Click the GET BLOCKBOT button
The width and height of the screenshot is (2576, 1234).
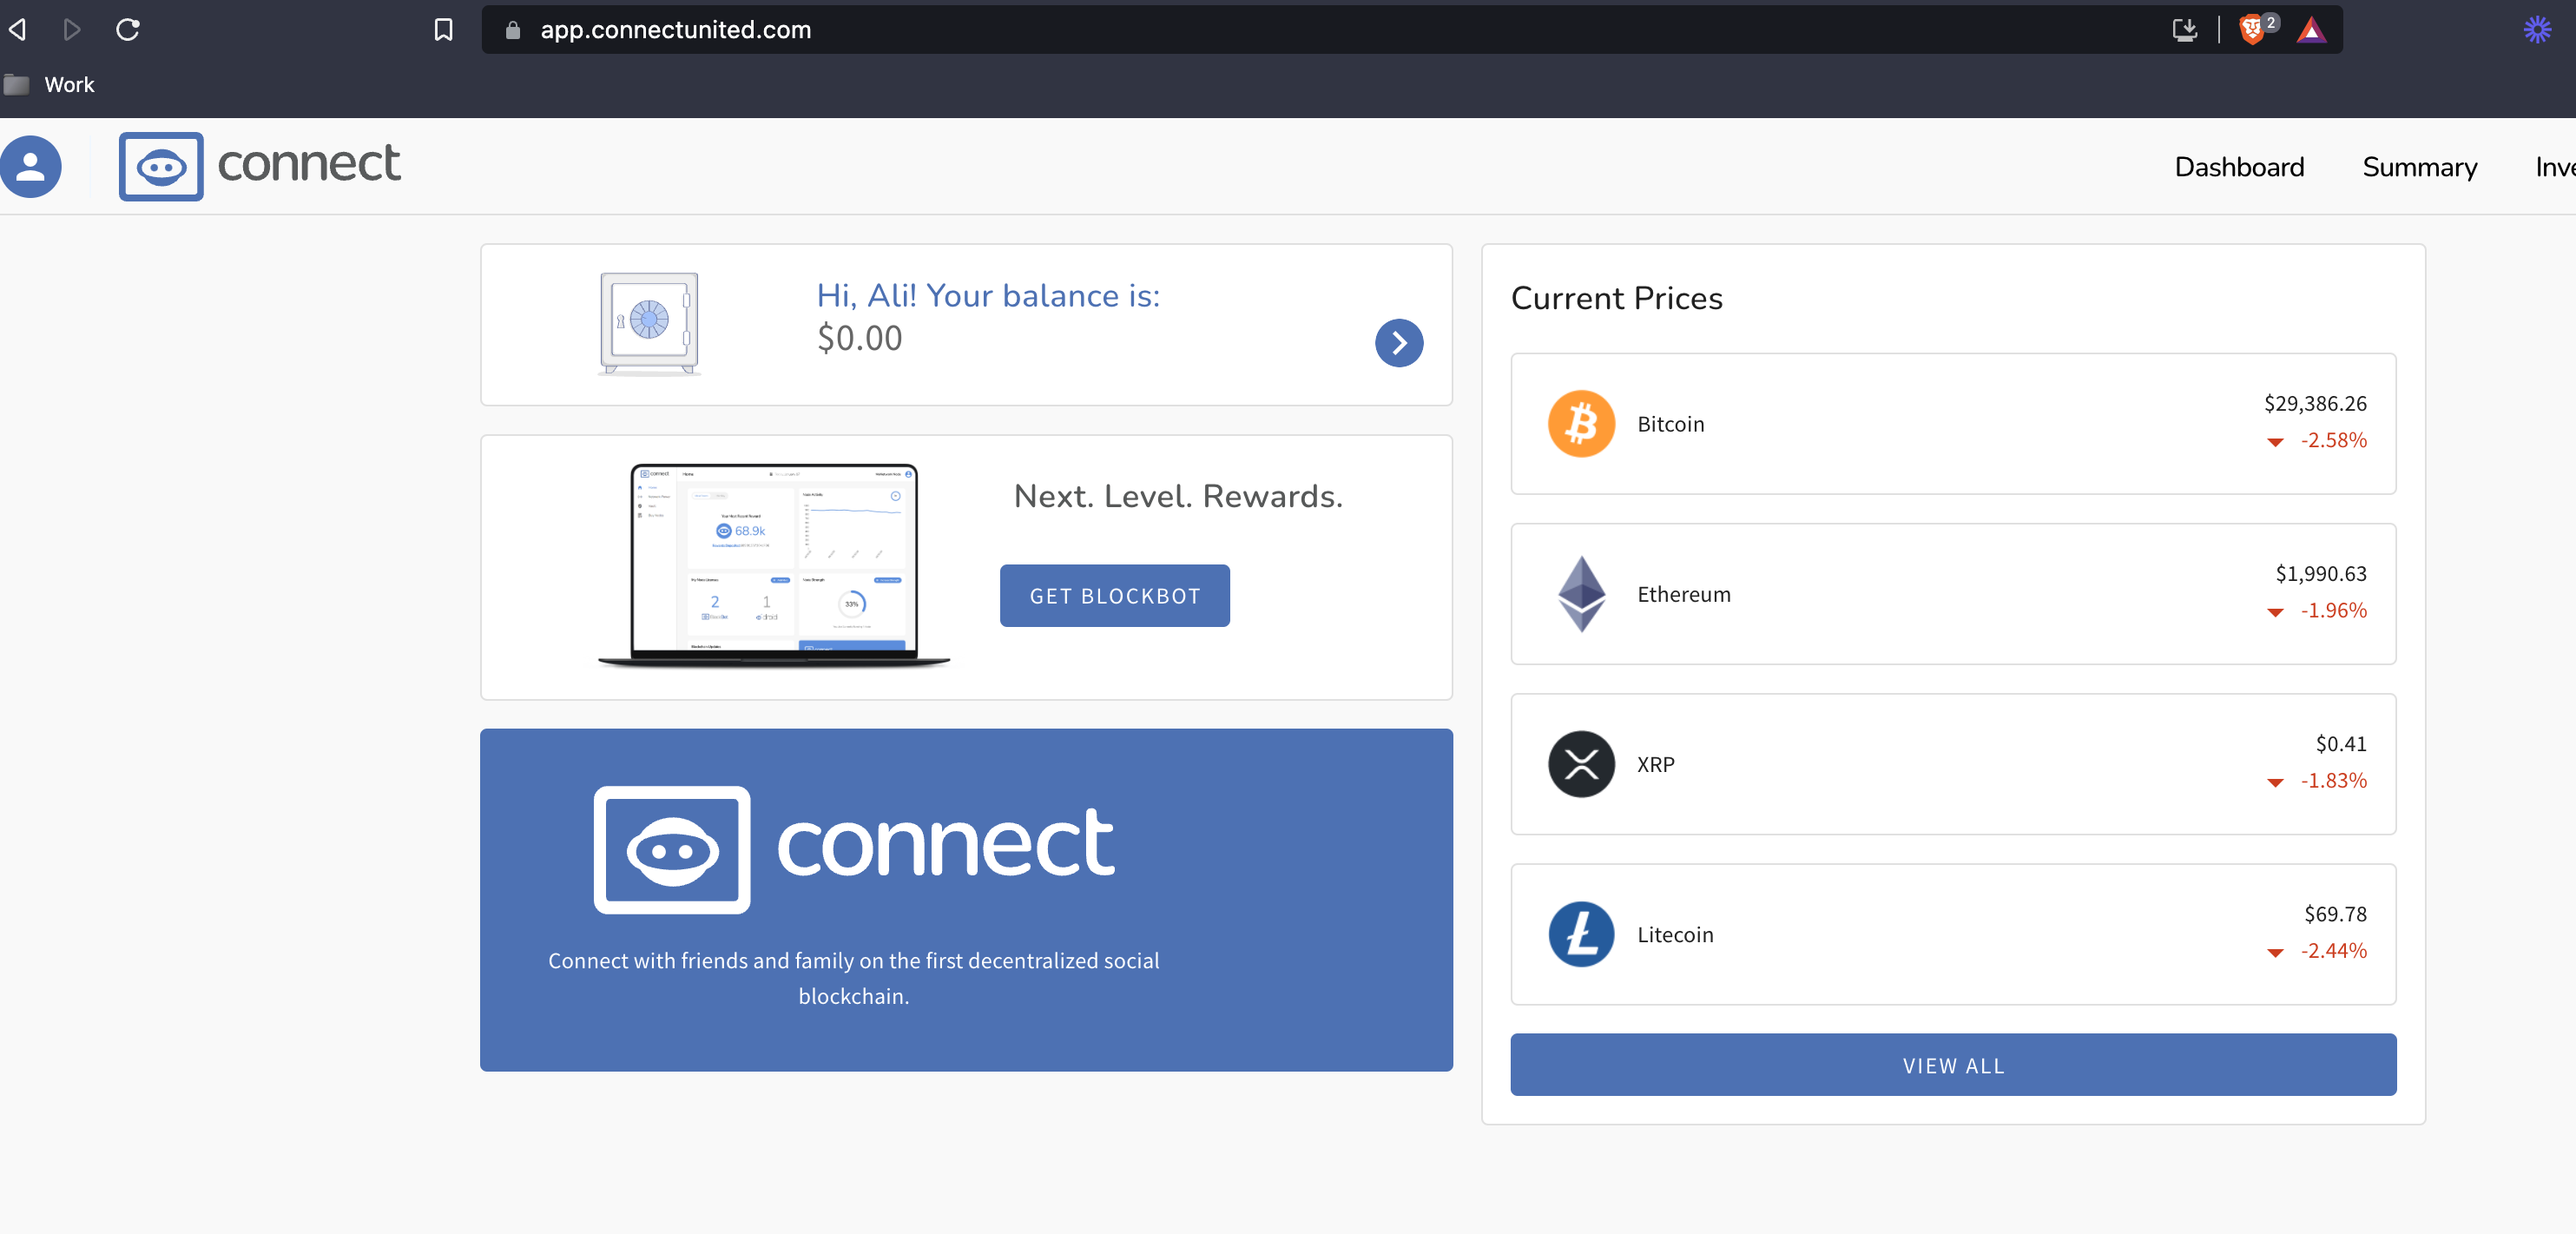coord(1115,596)
